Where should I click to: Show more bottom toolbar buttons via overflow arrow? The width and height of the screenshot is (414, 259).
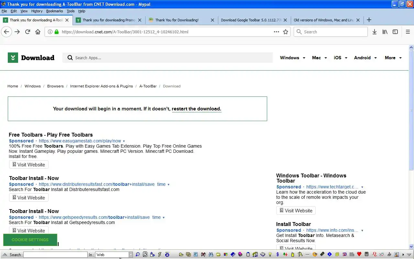(403, 254)
